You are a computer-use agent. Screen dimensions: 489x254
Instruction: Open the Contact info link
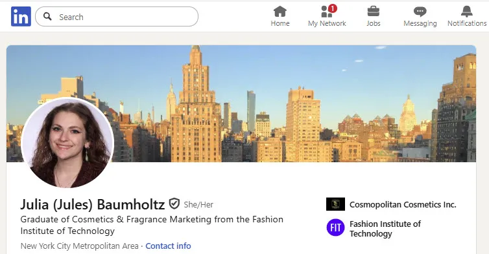(x=168, y=246)
